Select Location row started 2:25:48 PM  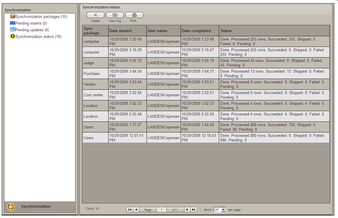tap(206, 116)
